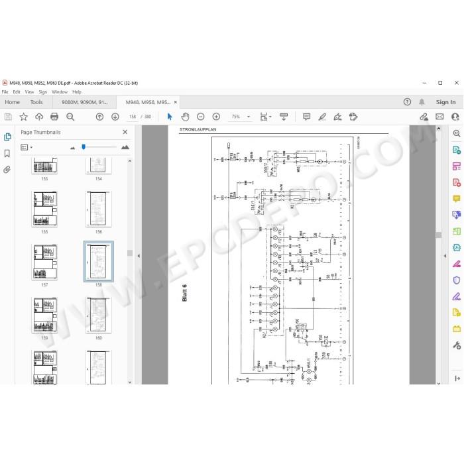Expand right tool pane labels

[457, 378]
